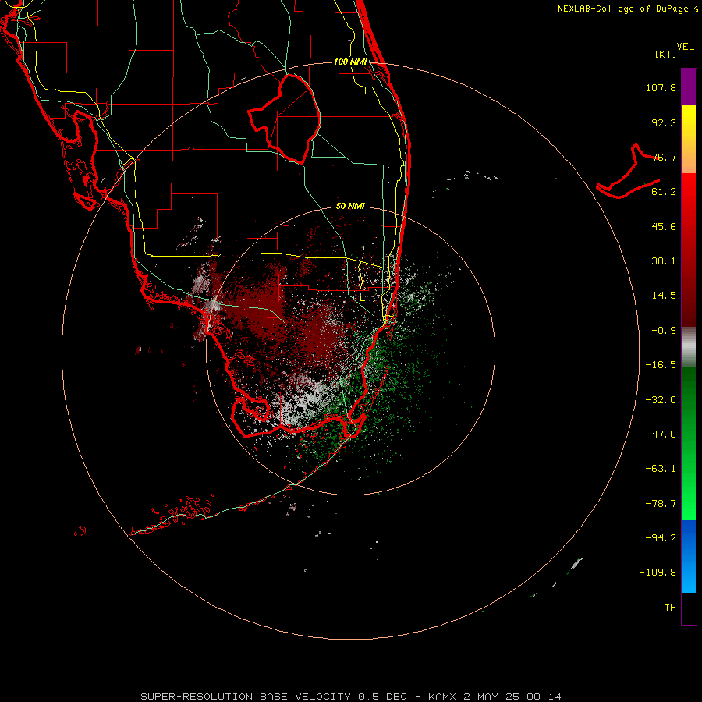Click the -0.9 velocity scale value
Image resolution: width=702 pixels, height=702 pixels.
click(664, 331)
